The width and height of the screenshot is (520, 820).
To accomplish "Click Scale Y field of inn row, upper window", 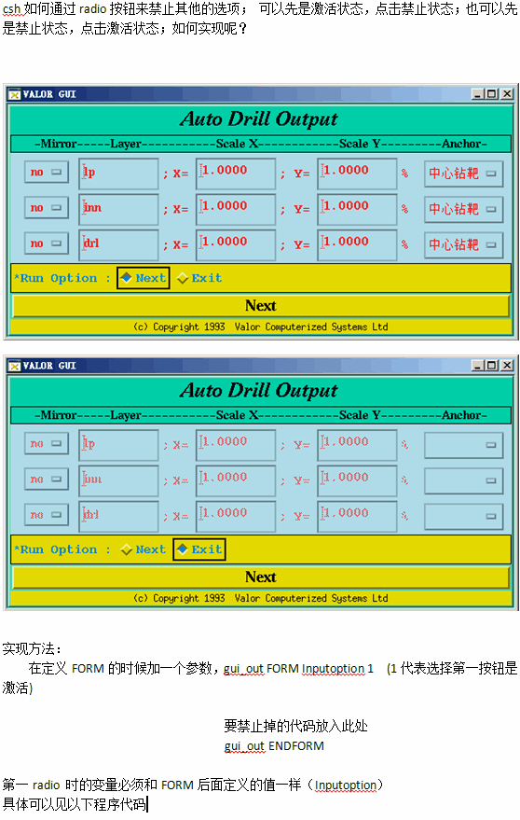I will [357, 209].
